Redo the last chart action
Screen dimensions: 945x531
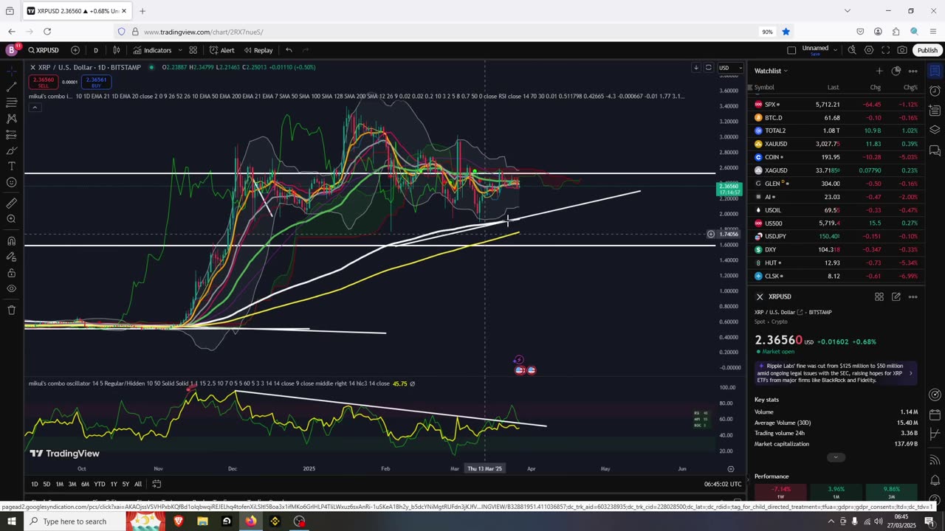[x=306, y=50]
